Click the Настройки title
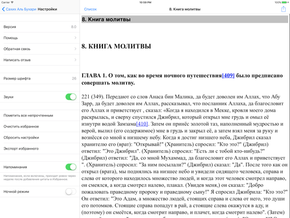 (x=47, y=9)
